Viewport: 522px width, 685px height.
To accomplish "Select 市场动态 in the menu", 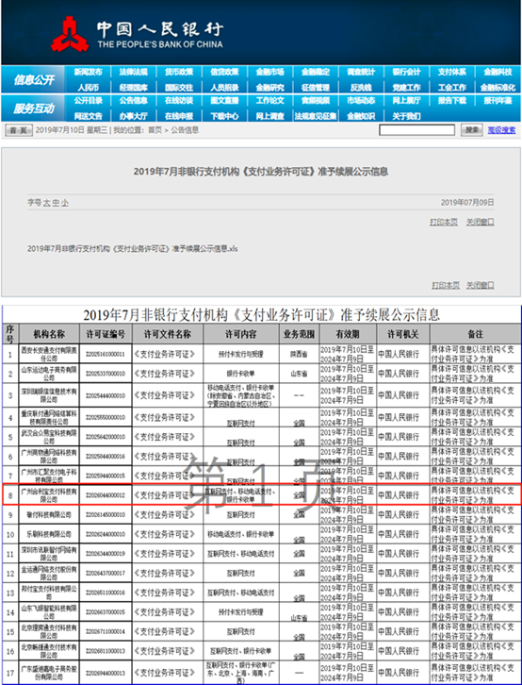I will click(361, 100).
